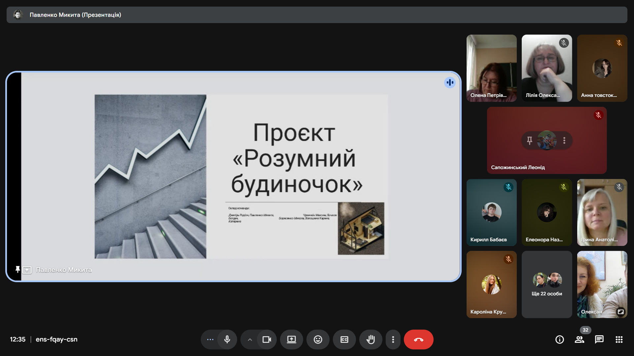
Task: Open audio settings ellipsis beside microphone
Action: [x=210, y=340]
